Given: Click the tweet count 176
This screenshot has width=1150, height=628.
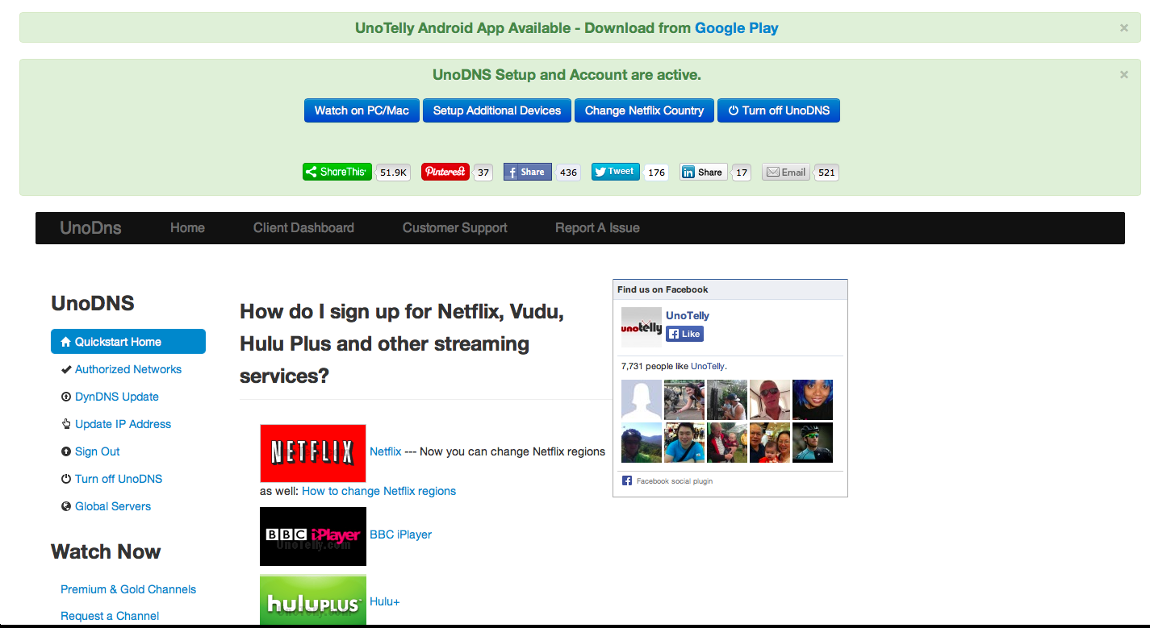Looking at the screenshot, I should pyautogui.click(x=656, y=173).
